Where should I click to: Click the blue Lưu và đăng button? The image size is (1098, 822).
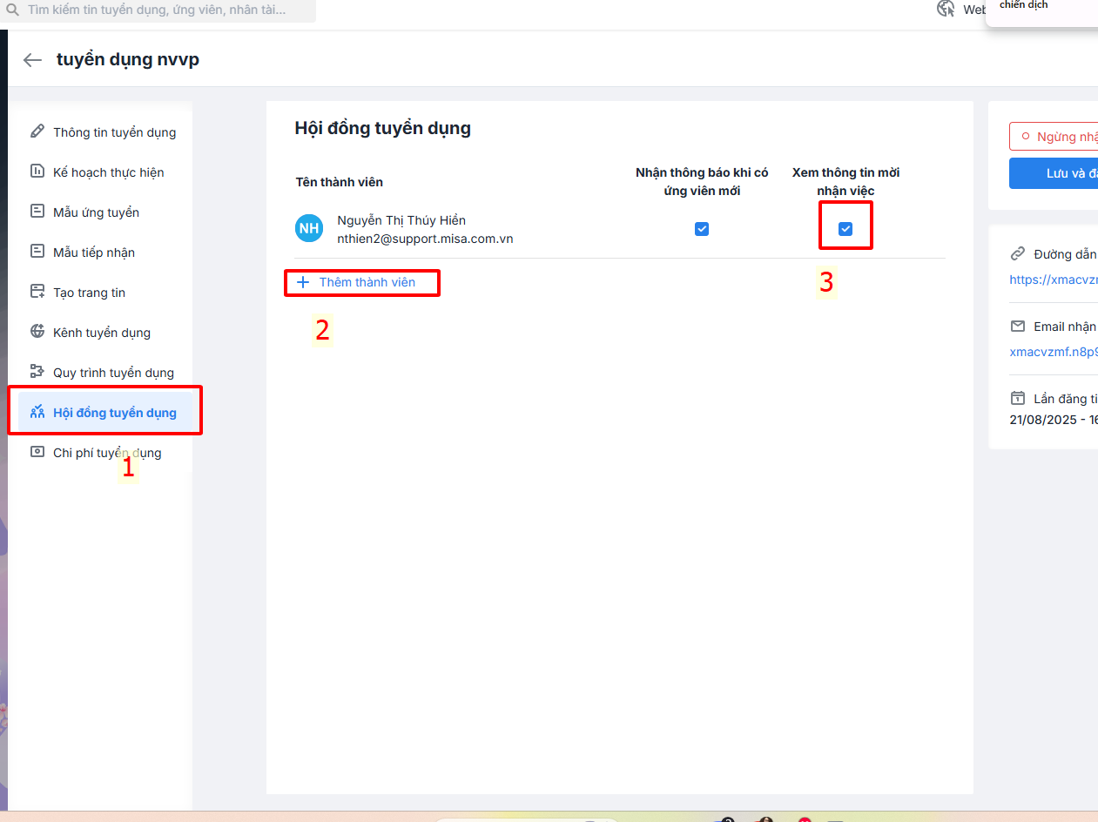(x=1054, y=173)
